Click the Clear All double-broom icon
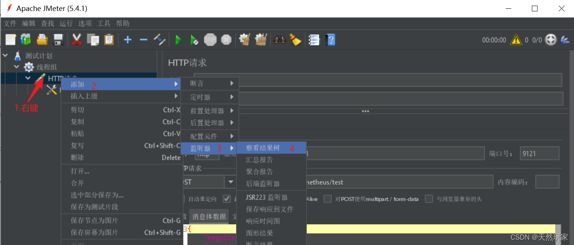Image resolution: width=574 pixels, height=245 pixels. [x=260, y=39]
